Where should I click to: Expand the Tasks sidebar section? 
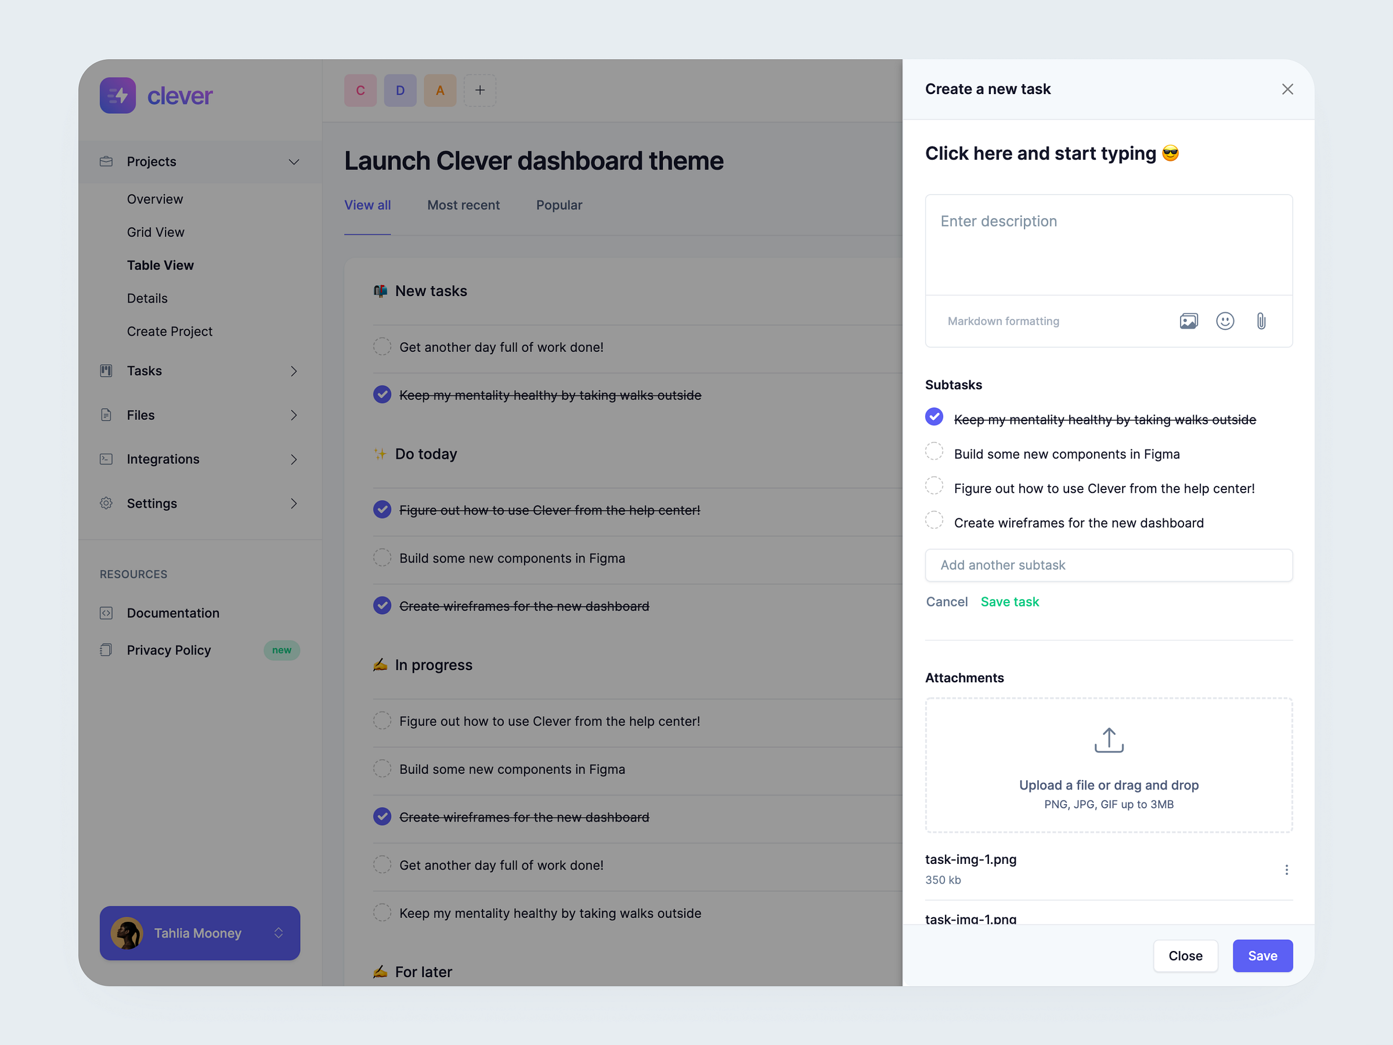point(294,371)
